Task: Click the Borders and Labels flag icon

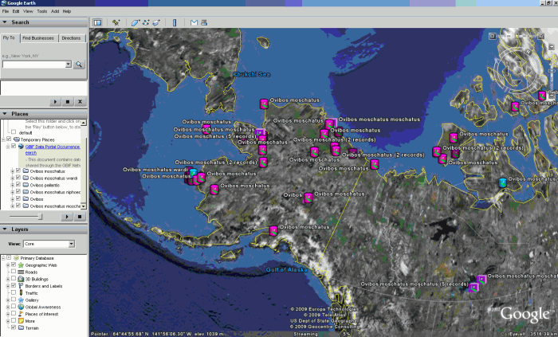Action: [x=21, y=286]
